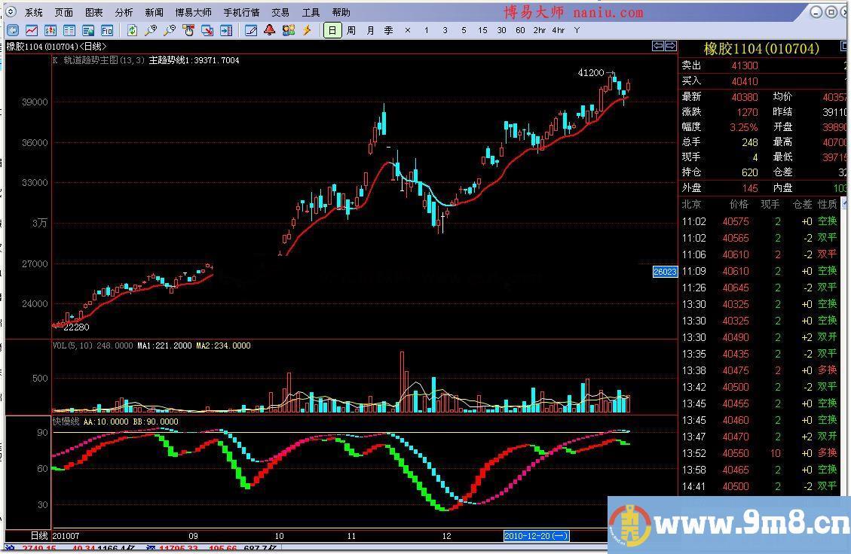Click the 2010-12-20 date marker

[536, 535]
